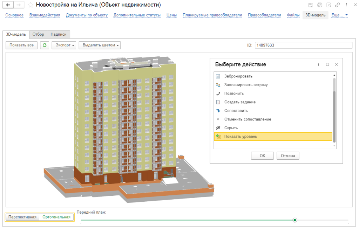Expand the Экспорт dropdown
Viewport: 359px width, 229px height.
point(63,45)
